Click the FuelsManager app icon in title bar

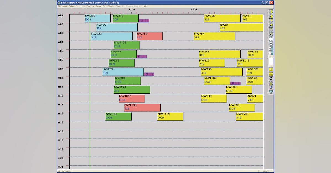pos(59,2)
